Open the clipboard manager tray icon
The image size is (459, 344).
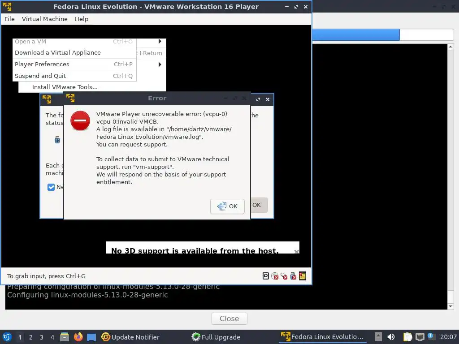(407, 337)
